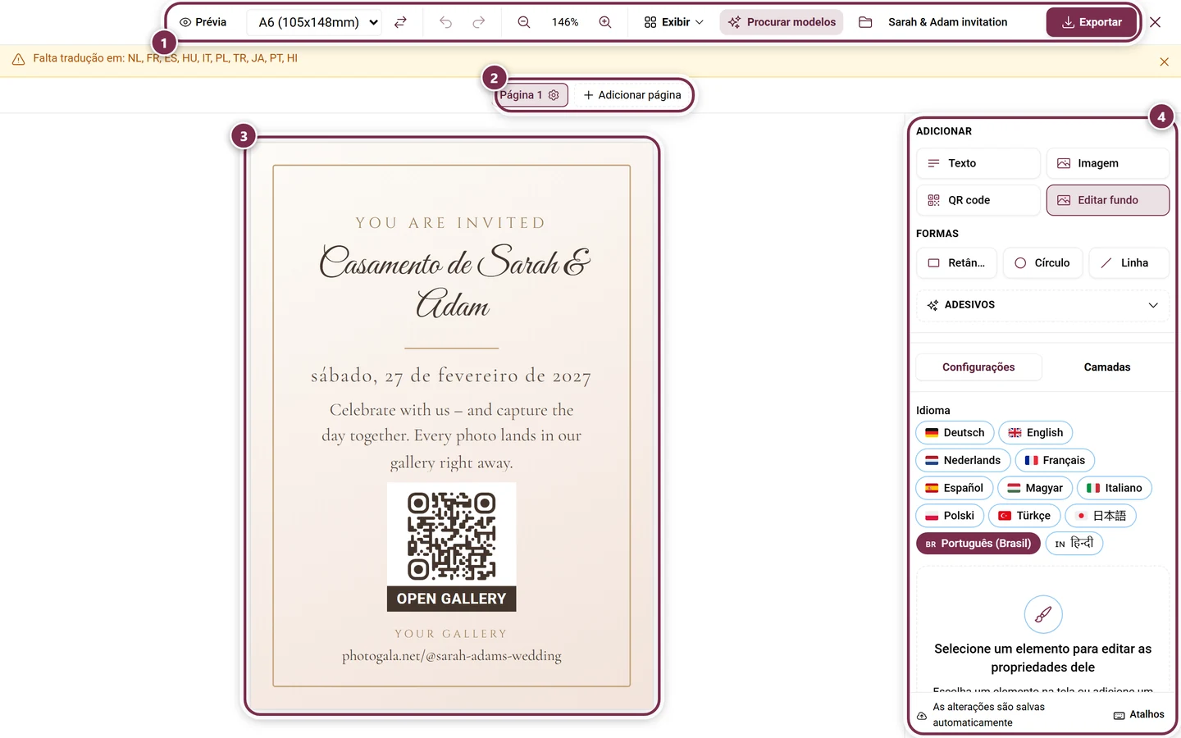Close the editor with the X icon

click(x=1155, y=22)
